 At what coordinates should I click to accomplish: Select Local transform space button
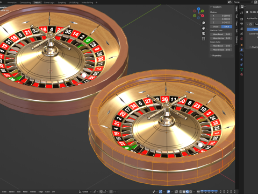point(227,26)
